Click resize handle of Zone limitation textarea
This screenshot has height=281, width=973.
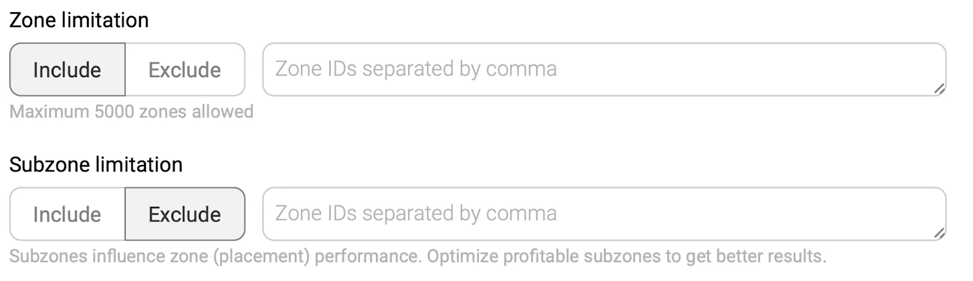coord(939,89)
